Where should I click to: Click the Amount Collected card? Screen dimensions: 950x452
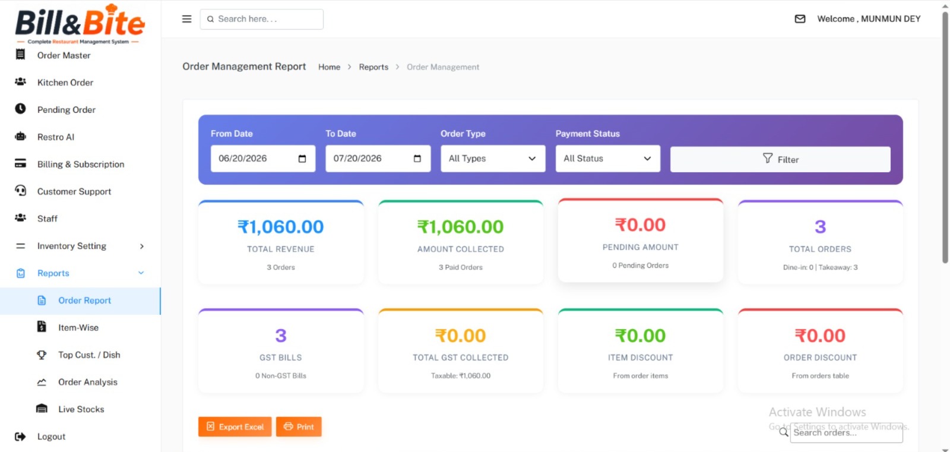(461, 243)
